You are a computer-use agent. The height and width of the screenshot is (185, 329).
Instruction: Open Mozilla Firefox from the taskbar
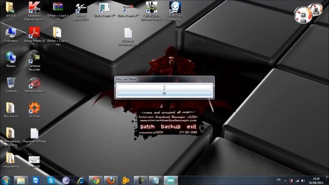(x=111, y=180)
